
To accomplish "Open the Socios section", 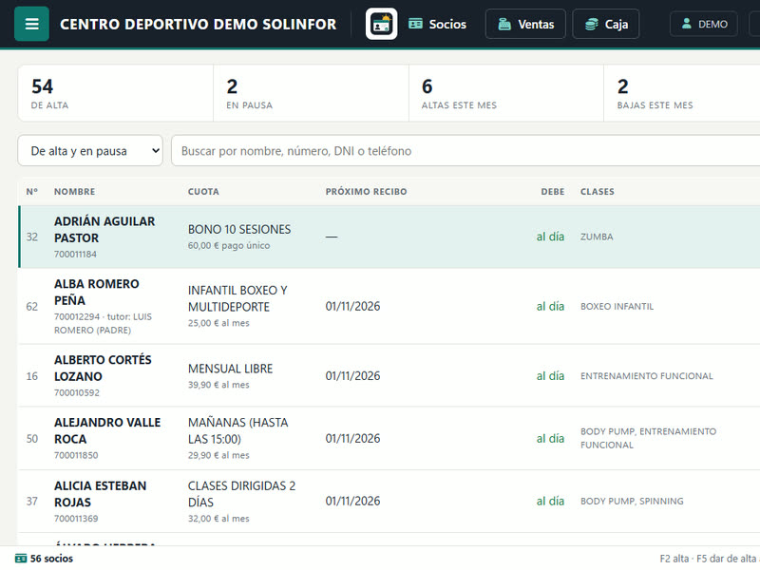I will 437,24.
